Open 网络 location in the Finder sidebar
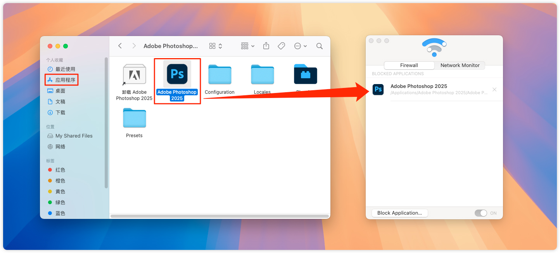560x253 pixels. tap(56, 146)
